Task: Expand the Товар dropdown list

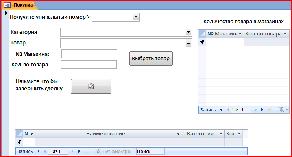Action: pyautogui.click(x=188, y=44)
